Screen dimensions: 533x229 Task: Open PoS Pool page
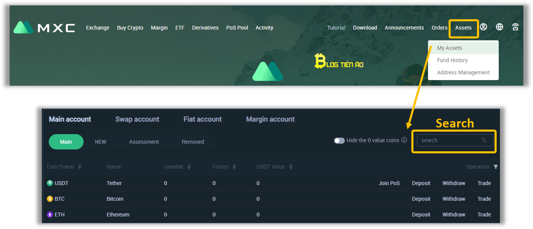coord(237,28)
